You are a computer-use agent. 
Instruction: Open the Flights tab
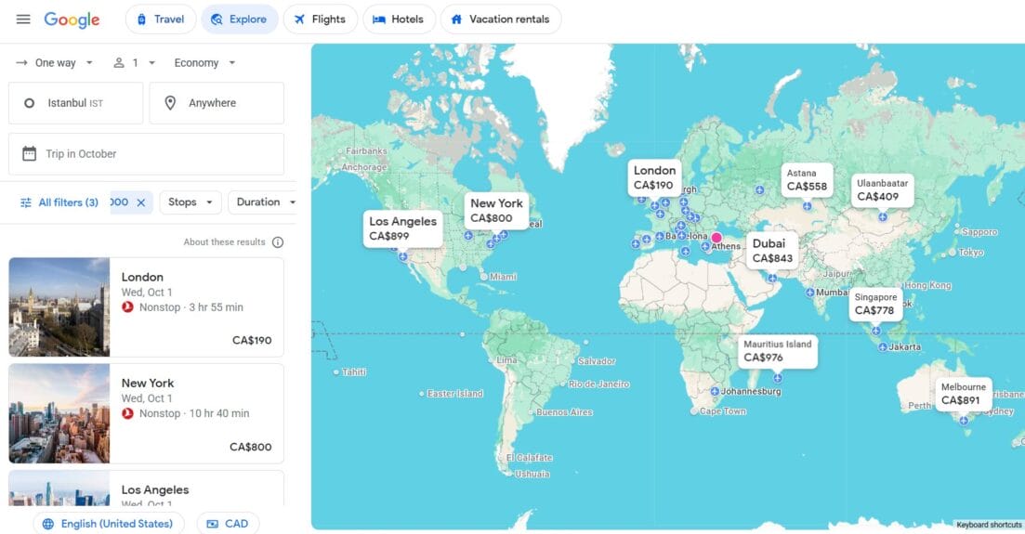[x=320, y=19]
